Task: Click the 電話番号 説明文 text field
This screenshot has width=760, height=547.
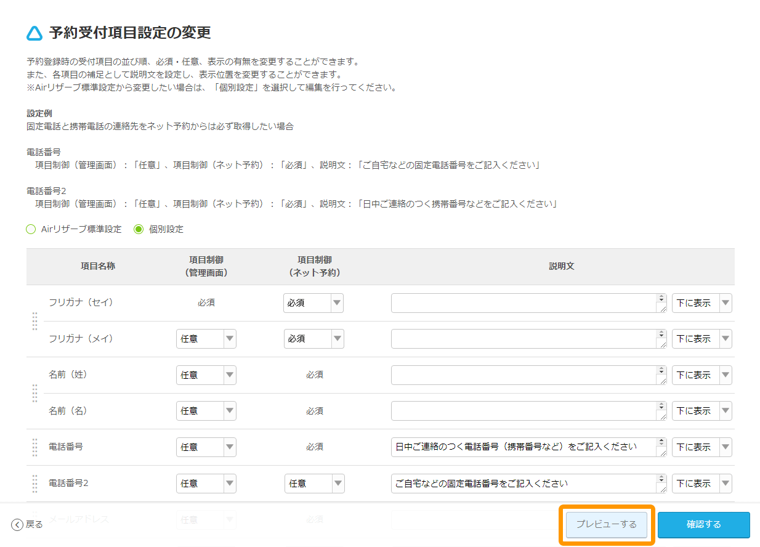Action: click(x=524, y=447)
